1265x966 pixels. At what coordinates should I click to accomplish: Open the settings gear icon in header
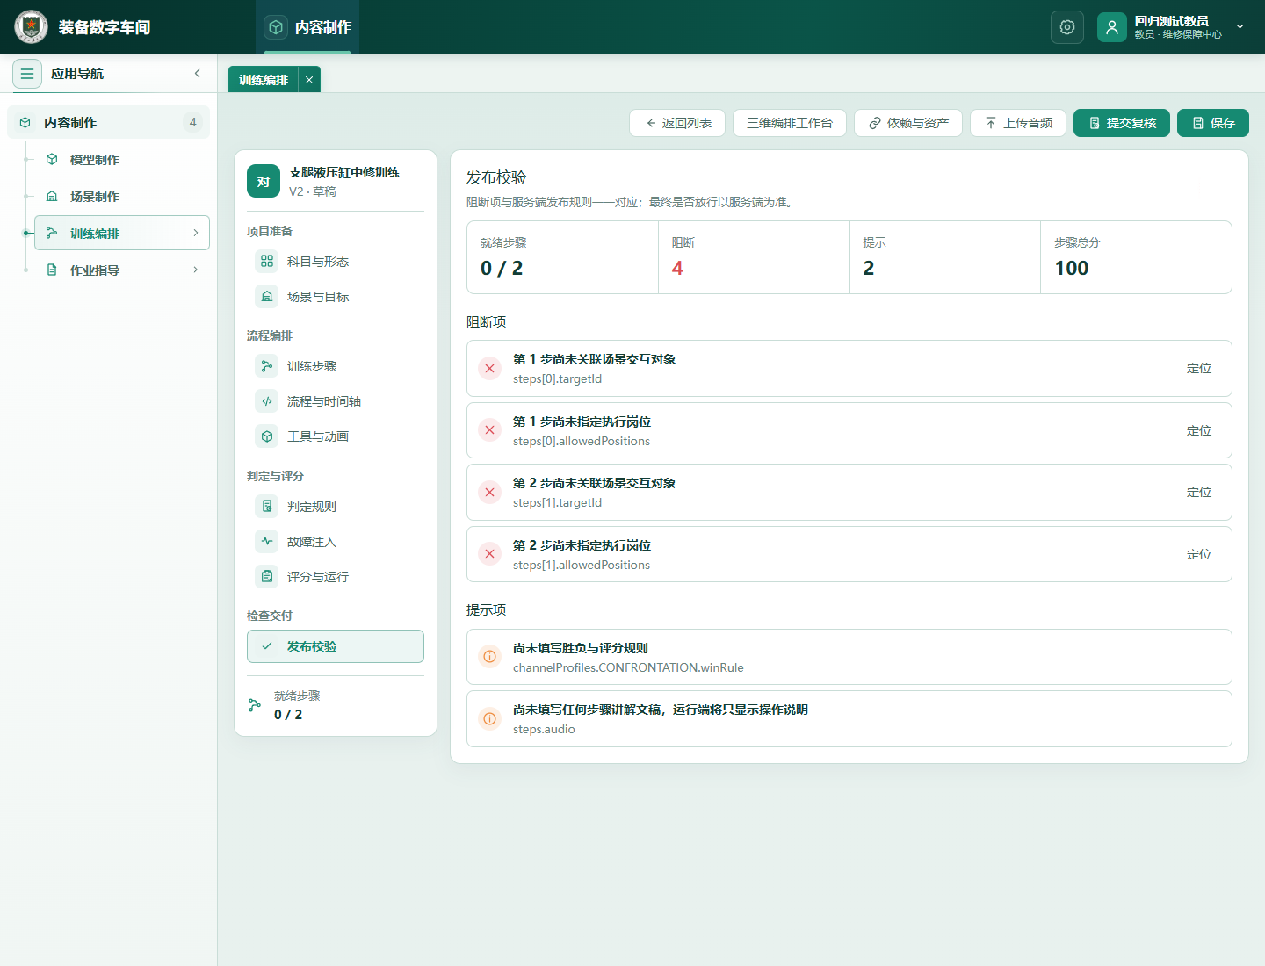[x=1067, y=27]
